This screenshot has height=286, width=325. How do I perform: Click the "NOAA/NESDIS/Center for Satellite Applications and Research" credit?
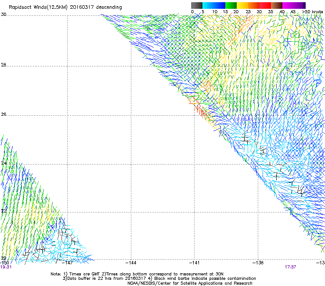[x=190, y=283]
